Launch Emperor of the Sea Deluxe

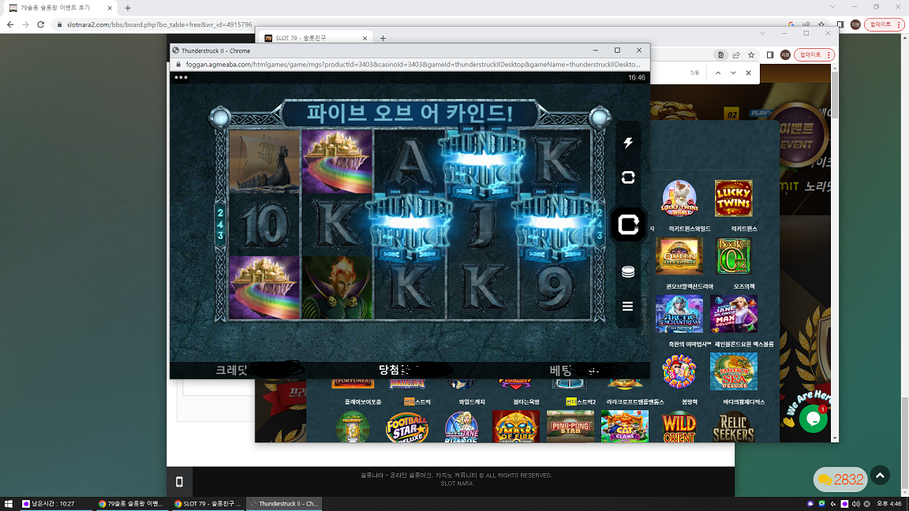tap(733, 371)
